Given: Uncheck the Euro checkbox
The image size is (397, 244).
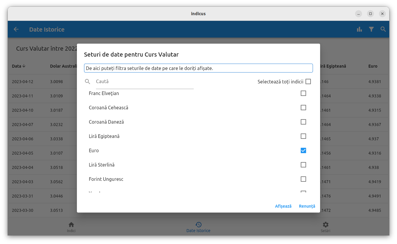Looking at the screenshot, I should [x=303, y=150].
